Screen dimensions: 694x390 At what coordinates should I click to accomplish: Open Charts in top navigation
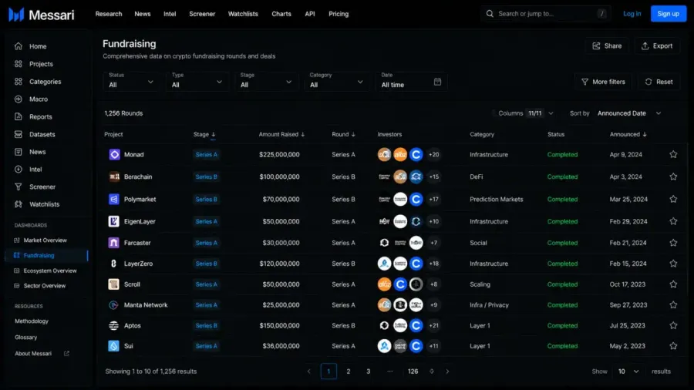click(281, 14)
